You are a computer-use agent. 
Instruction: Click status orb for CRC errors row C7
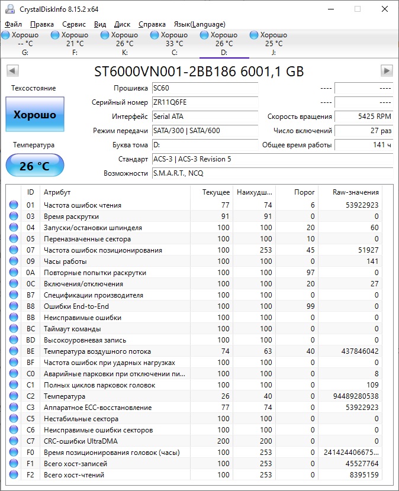14,441
